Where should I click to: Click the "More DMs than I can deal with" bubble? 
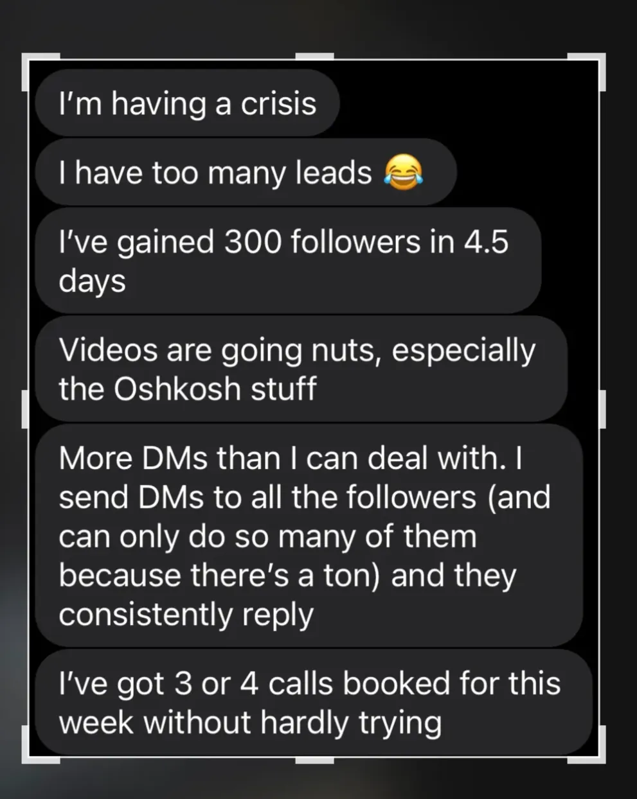309,536
